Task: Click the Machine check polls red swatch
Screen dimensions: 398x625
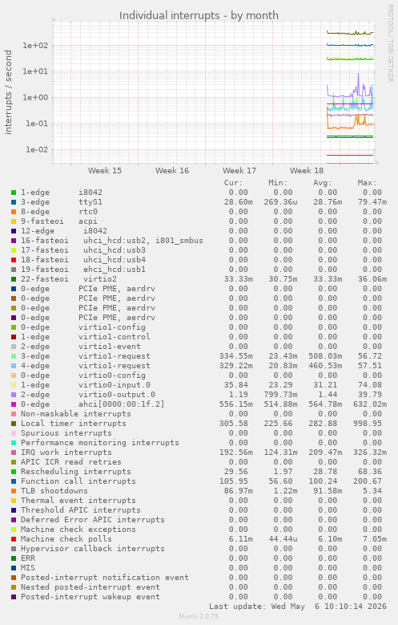Action: [x=14, y=539]
